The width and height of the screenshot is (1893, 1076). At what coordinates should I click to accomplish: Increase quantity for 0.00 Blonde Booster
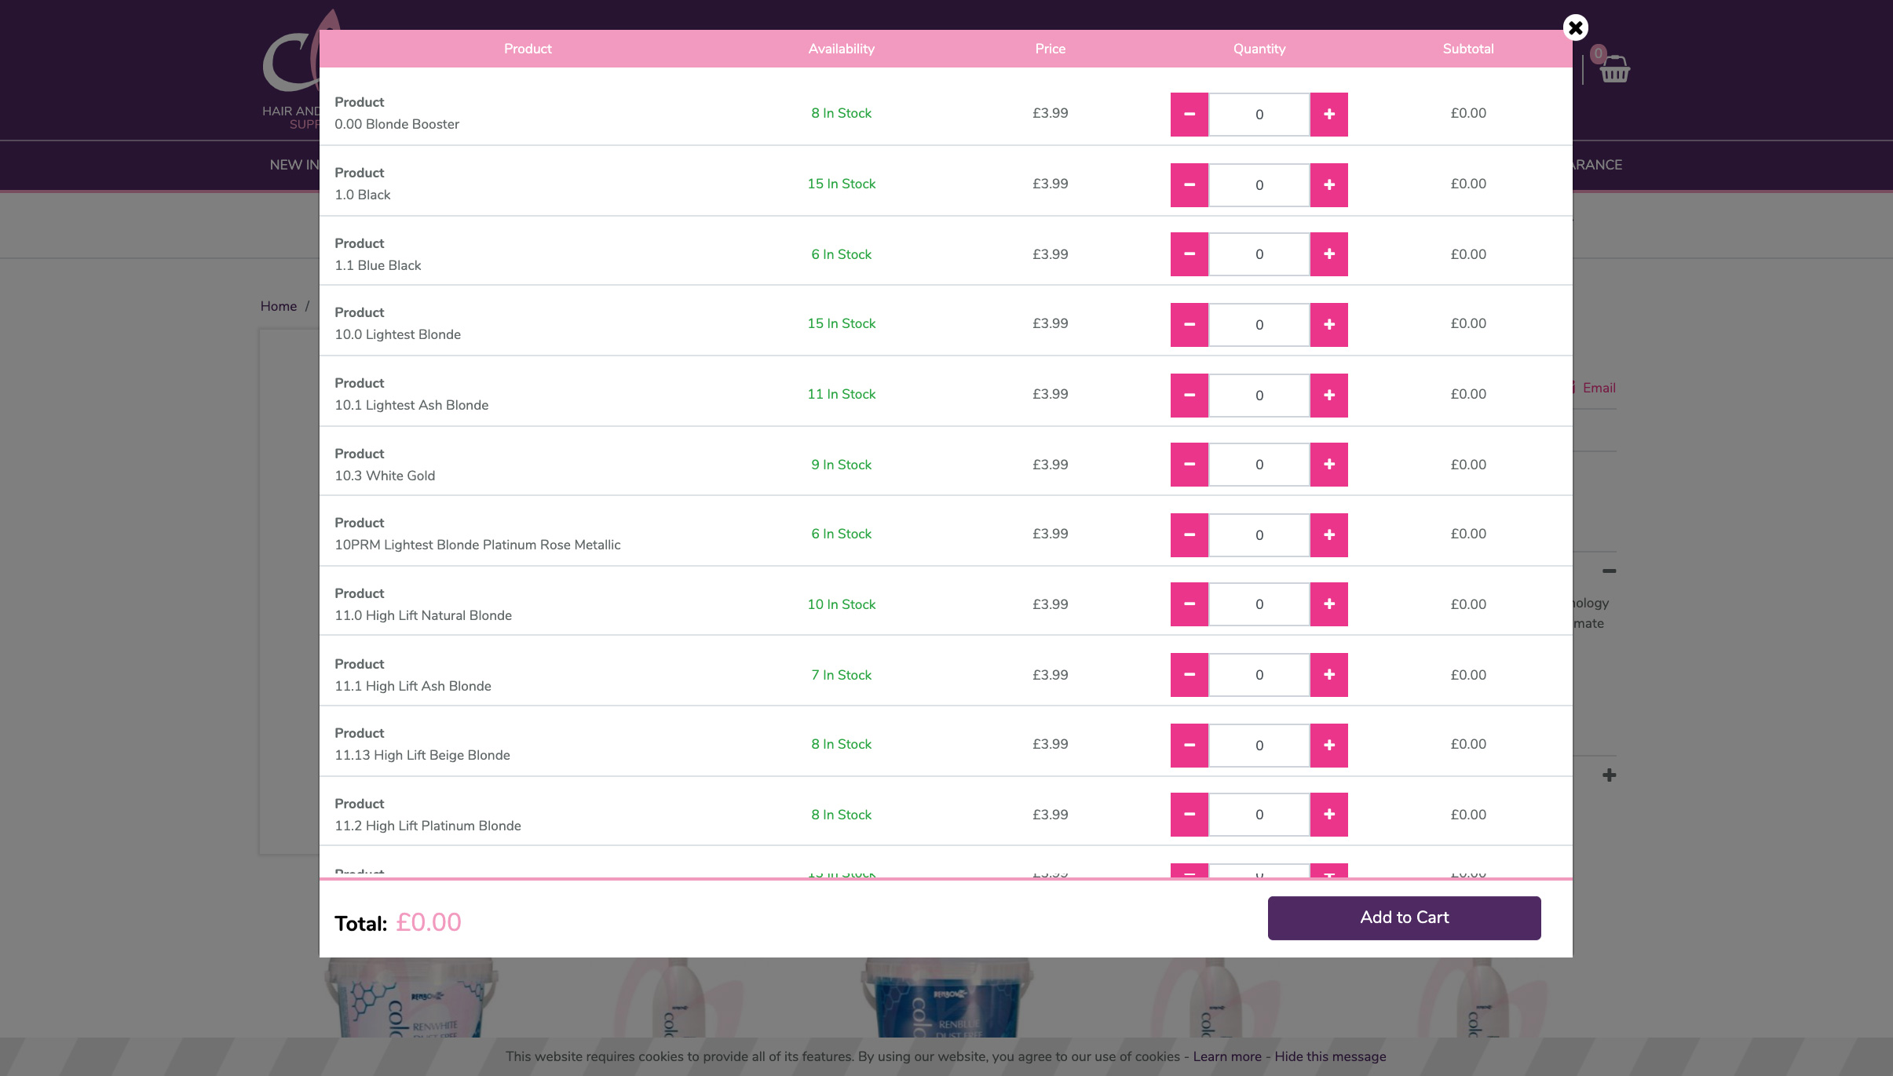pyautogui.click(x=1328, y=115)
